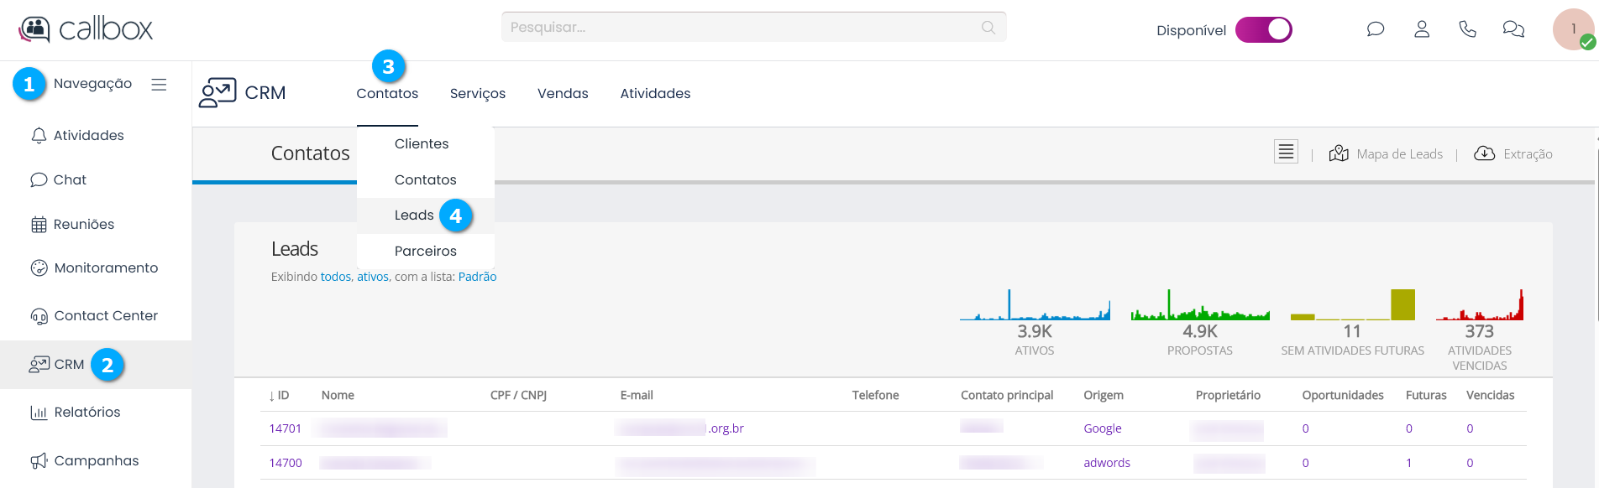This screenshot has width=1599, height=488.
Task: Expand the Vendas menu
Action: coord(563,94)
